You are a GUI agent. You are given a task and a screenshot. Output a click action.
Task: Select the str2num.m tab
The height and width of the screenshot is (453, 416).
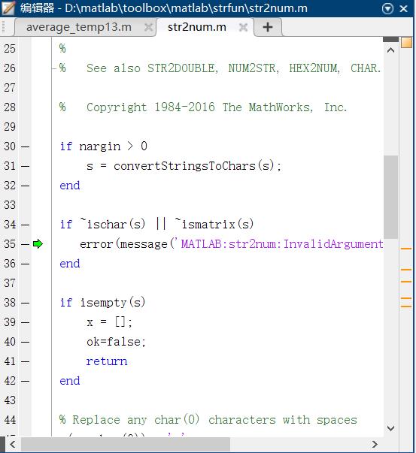[197, 27]
